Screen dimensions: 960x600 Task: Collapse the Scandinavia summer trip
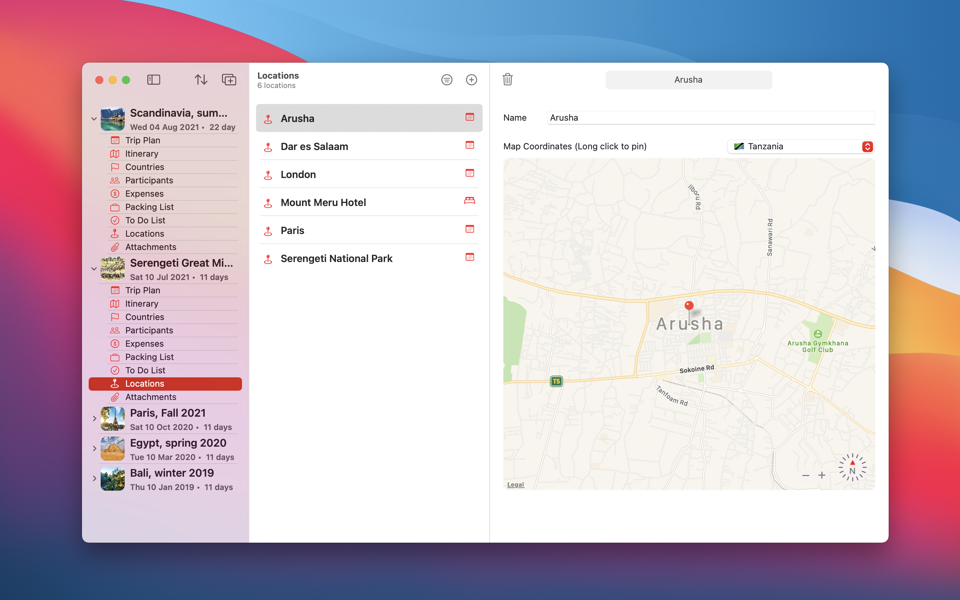94,119
